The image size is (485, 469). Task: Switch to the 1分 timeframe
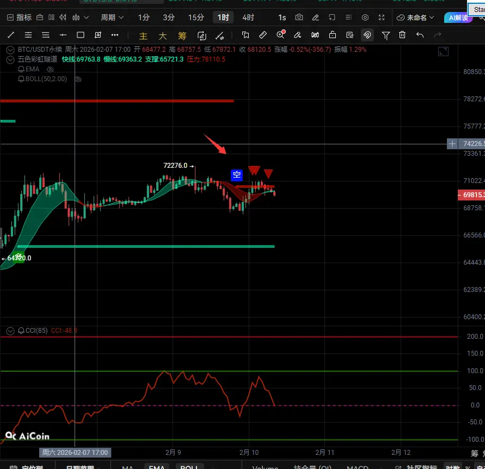[144, 17]
